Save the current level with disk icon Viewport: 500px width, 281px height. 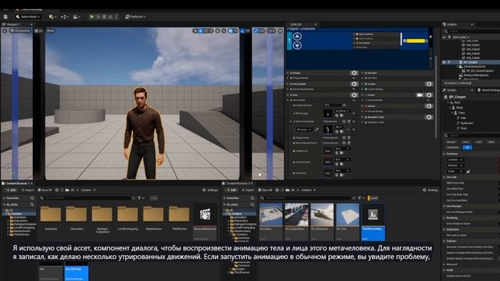click(x=5, y=16)
